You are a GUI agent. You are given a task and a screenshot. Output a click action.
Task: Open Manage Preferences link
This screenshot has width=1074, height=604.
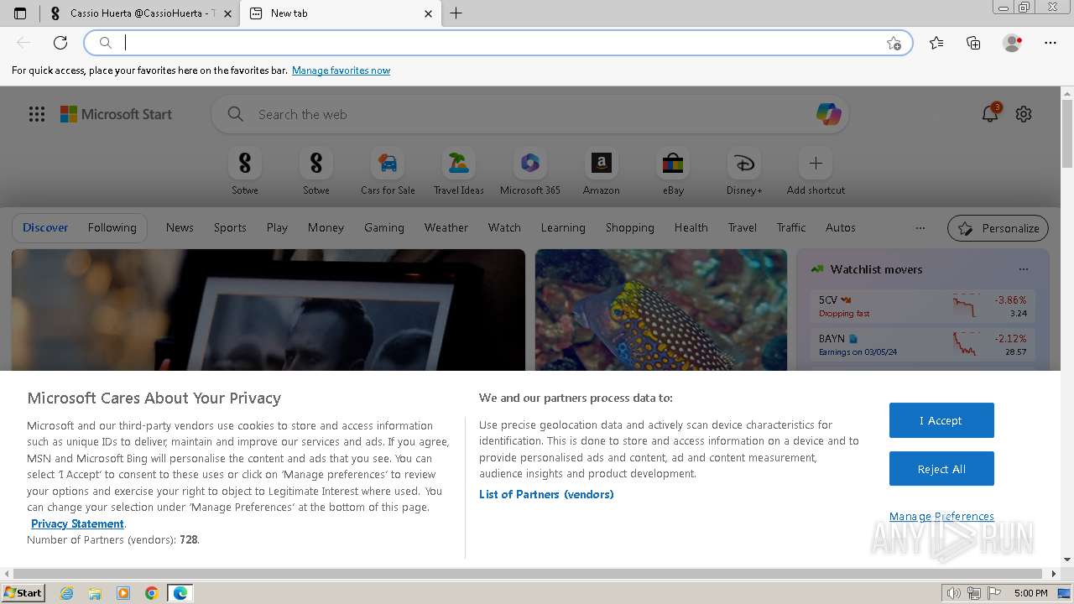(x=941, y=516)
